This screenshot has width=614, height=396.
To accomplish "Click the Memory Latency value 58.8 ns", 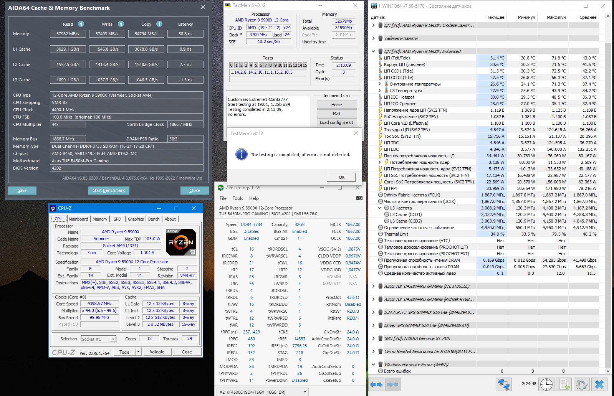I will point(185,34).
